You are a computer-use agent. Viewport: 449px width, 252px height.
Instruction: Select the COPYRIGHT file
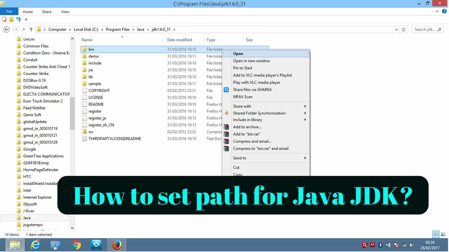99,91
